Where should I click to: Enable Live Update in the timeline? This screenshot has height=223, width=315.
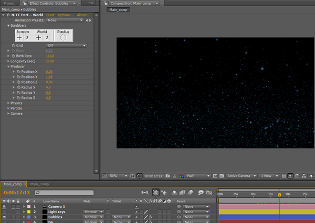pyautogui.click(x=155, y=193)
